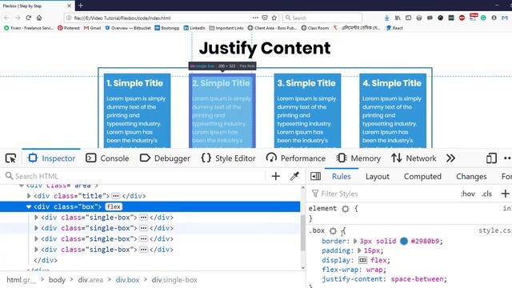Click the Search HTML field

[x=134, y=176]
